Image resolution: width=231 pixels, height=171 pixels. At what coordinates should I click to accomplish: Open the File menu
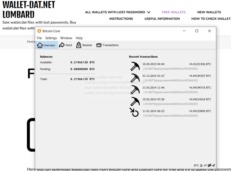(x=39, y=38)
